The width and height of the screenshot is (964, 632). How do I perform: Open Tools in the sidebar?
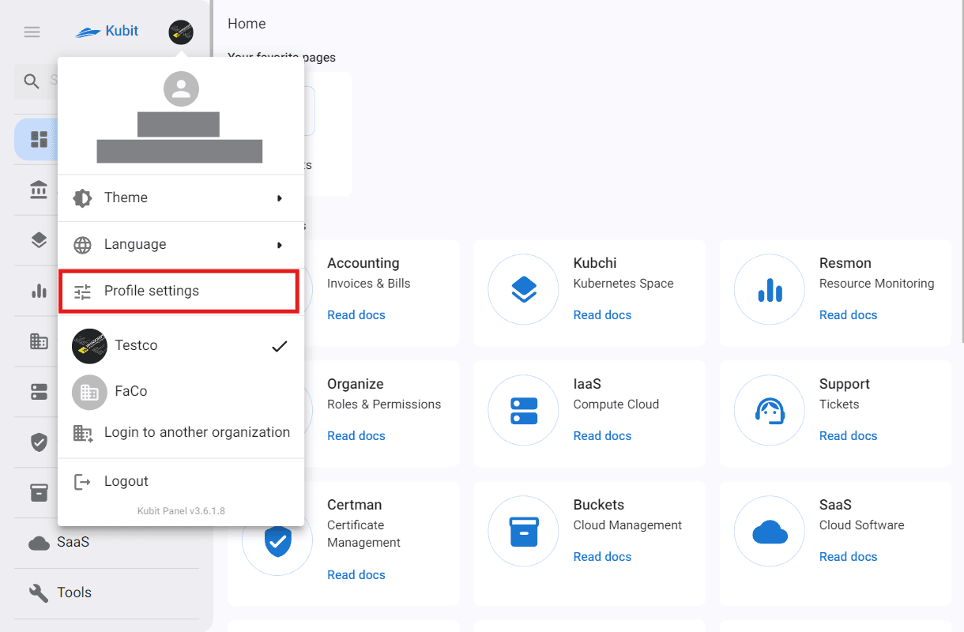[107, 592]
